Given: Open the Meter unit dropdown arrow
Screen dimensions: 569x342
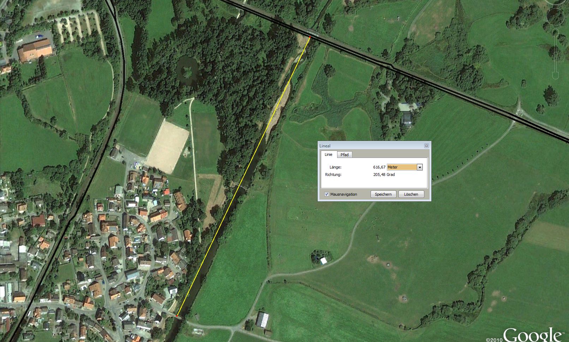Looking at the screenshot, I should click(x=420, y=167).
